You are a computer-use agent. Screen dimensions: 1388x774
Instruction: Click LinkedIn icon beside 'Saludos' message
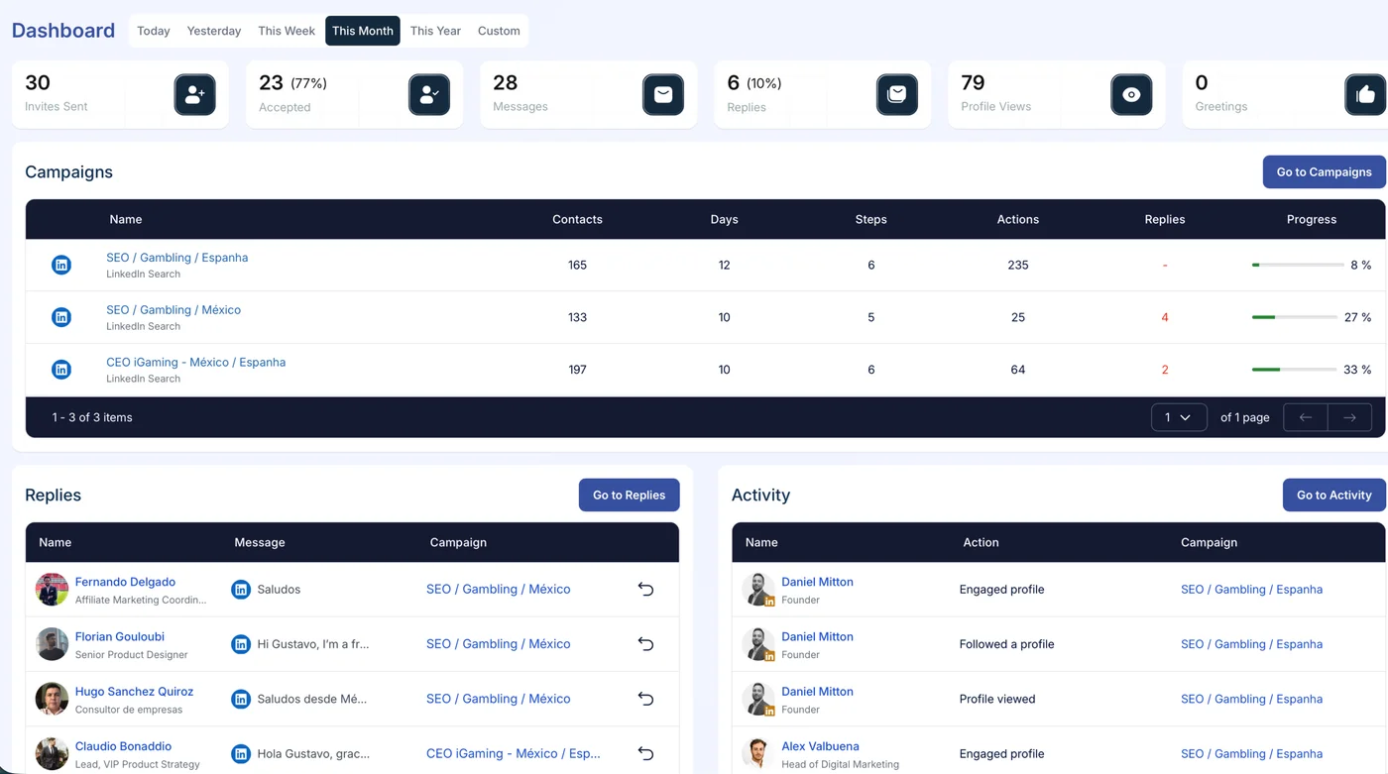(241, 590)
